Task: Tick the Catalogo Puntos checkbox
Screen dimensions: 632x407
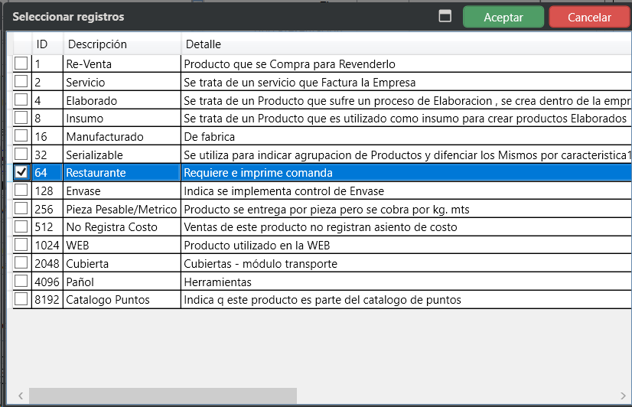Action: (21, 299)
